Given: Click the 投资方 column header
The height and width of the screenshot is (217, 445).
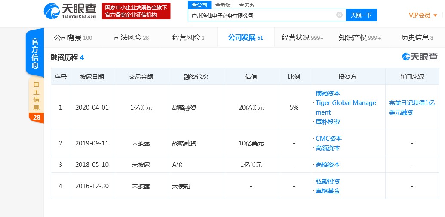Looking at the screenshot, I should coord(347,77).
